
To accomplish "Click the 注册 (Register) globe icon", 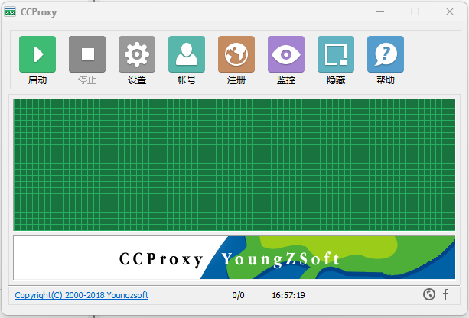I will click(236, 55).
